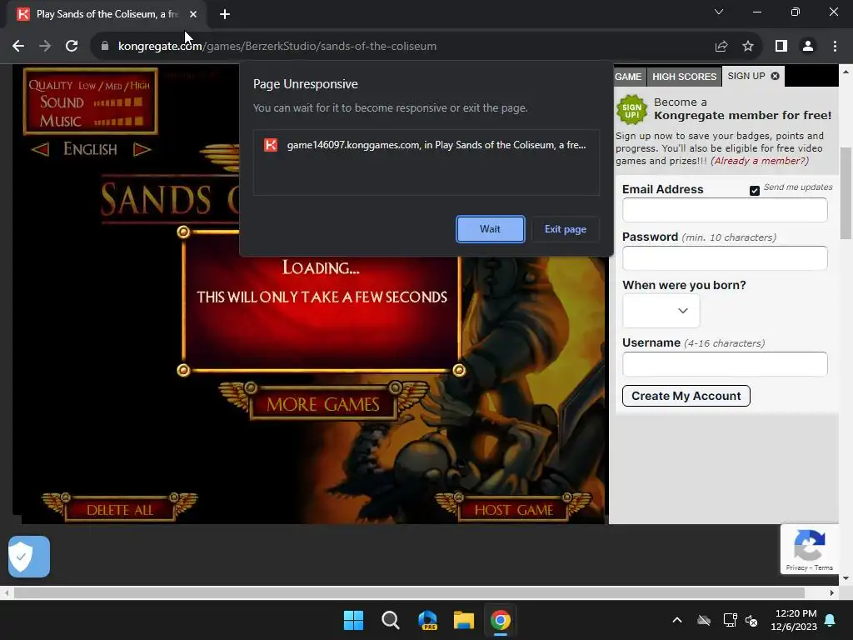Image resolution: width=853 pixels, height=640 pixels.
Task: Click the Chrome taskbar icon
Action: click(501, 620)
